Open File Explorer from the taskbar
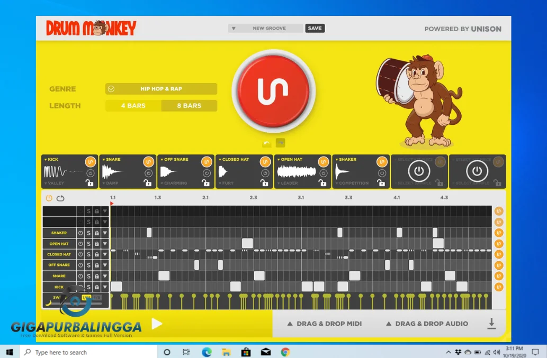Screen dimensions: 547x358 click(226, 352)
